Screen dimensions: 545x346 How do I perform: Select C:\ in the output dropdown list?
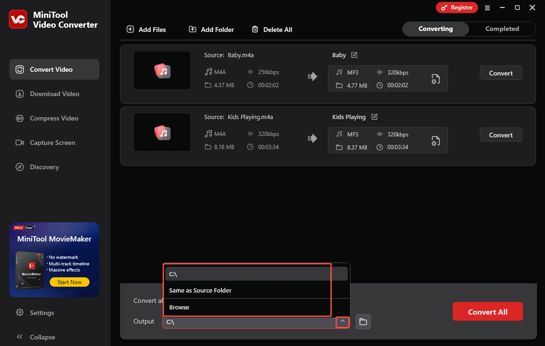(x=256, y=274)
